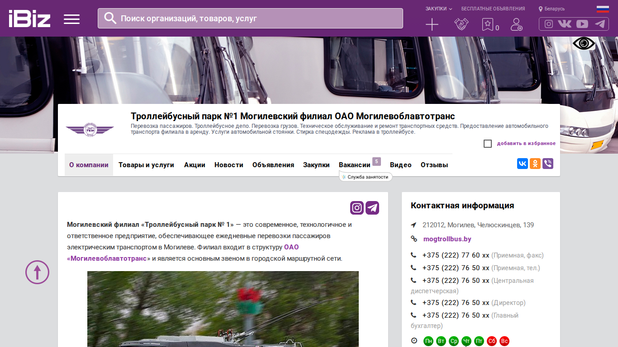The width and height of the screenshot is (618, 347).
Task: Open the user sign-up icon
Action: 516,24
